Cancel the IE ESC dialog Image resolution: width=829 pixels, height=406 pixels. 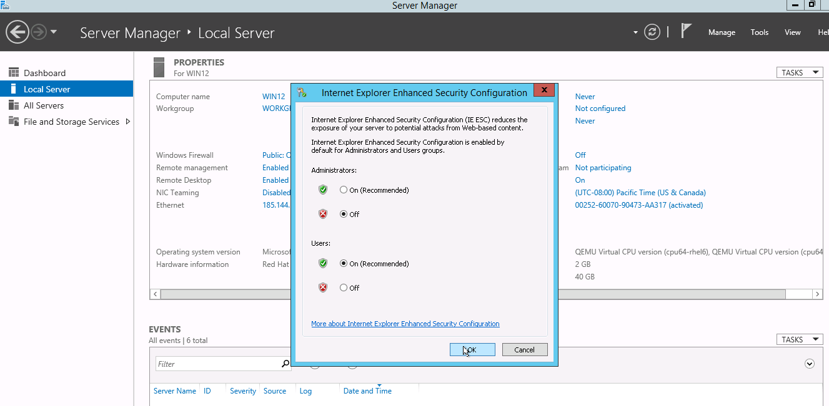point(525,350)
